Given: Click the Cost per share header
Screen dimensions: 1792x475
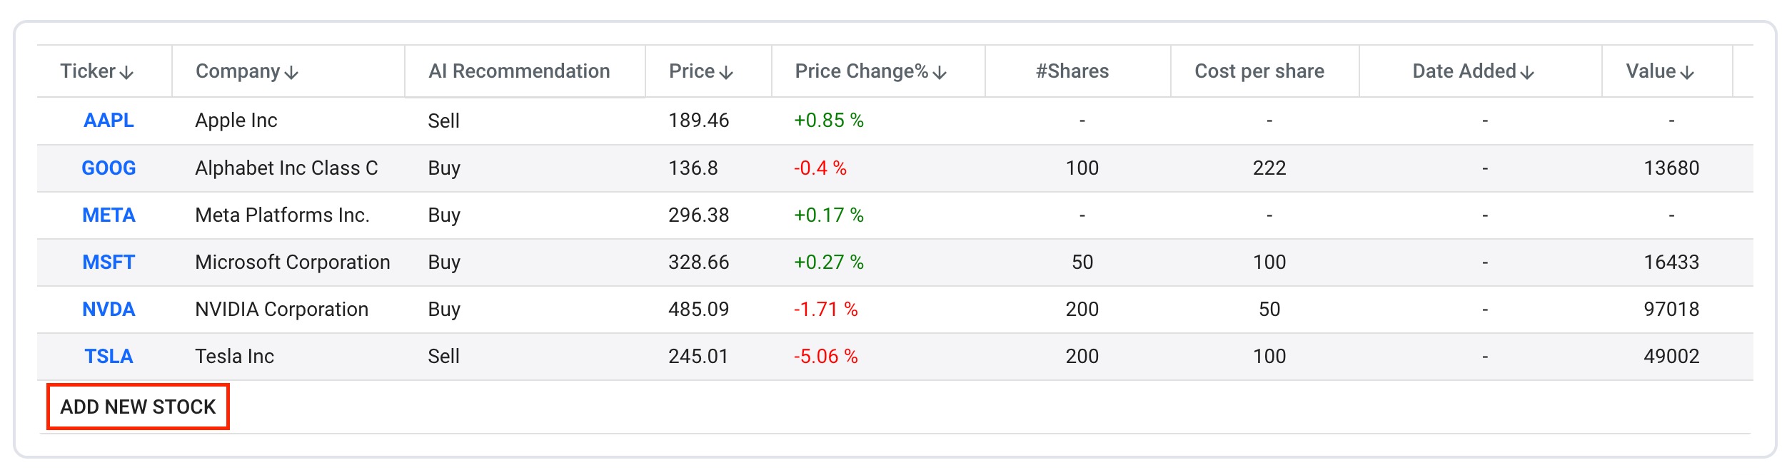Looking at the screenshot, I should [1259, 71].
